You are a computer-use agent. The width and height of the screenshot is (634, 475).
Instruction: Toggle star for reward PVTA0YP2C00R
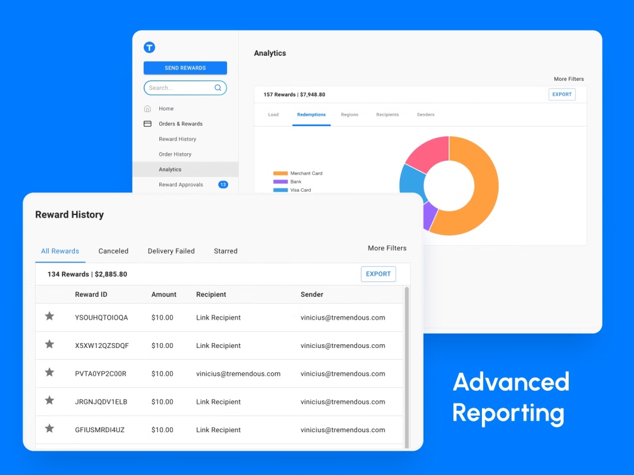coord(49,372)
